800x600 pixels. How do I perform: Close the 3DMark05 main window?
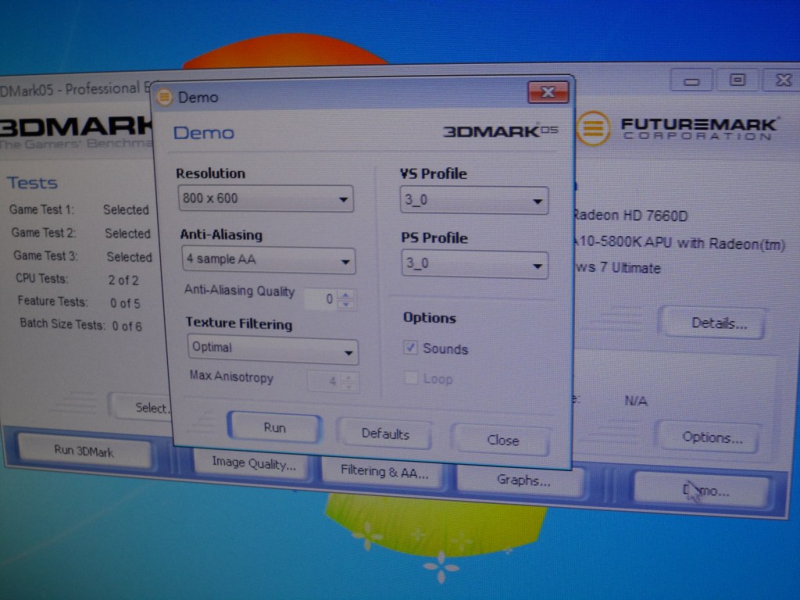click(x=783, y=80)
